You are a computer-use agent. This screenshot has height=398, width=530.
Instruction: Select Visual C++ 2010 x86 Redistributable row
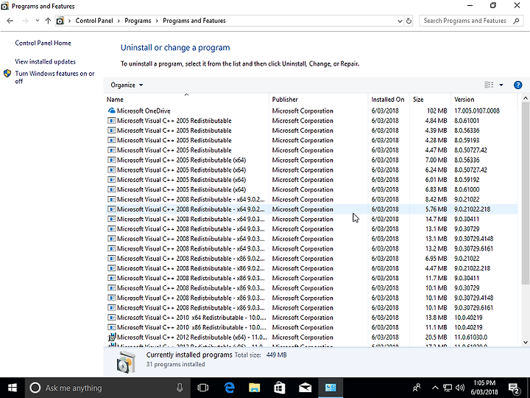point(311,327)
